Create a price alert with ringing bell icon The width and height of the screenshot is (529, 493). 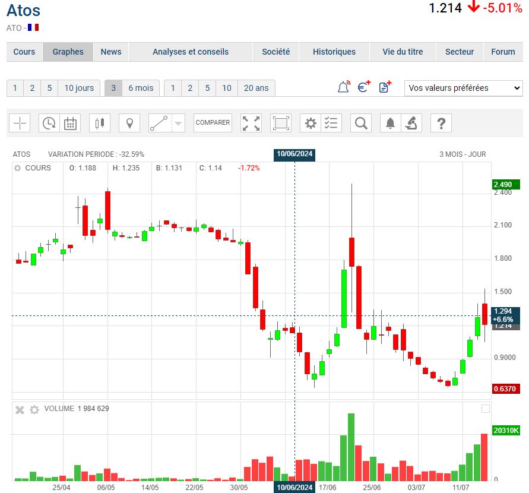click(344, 87)
